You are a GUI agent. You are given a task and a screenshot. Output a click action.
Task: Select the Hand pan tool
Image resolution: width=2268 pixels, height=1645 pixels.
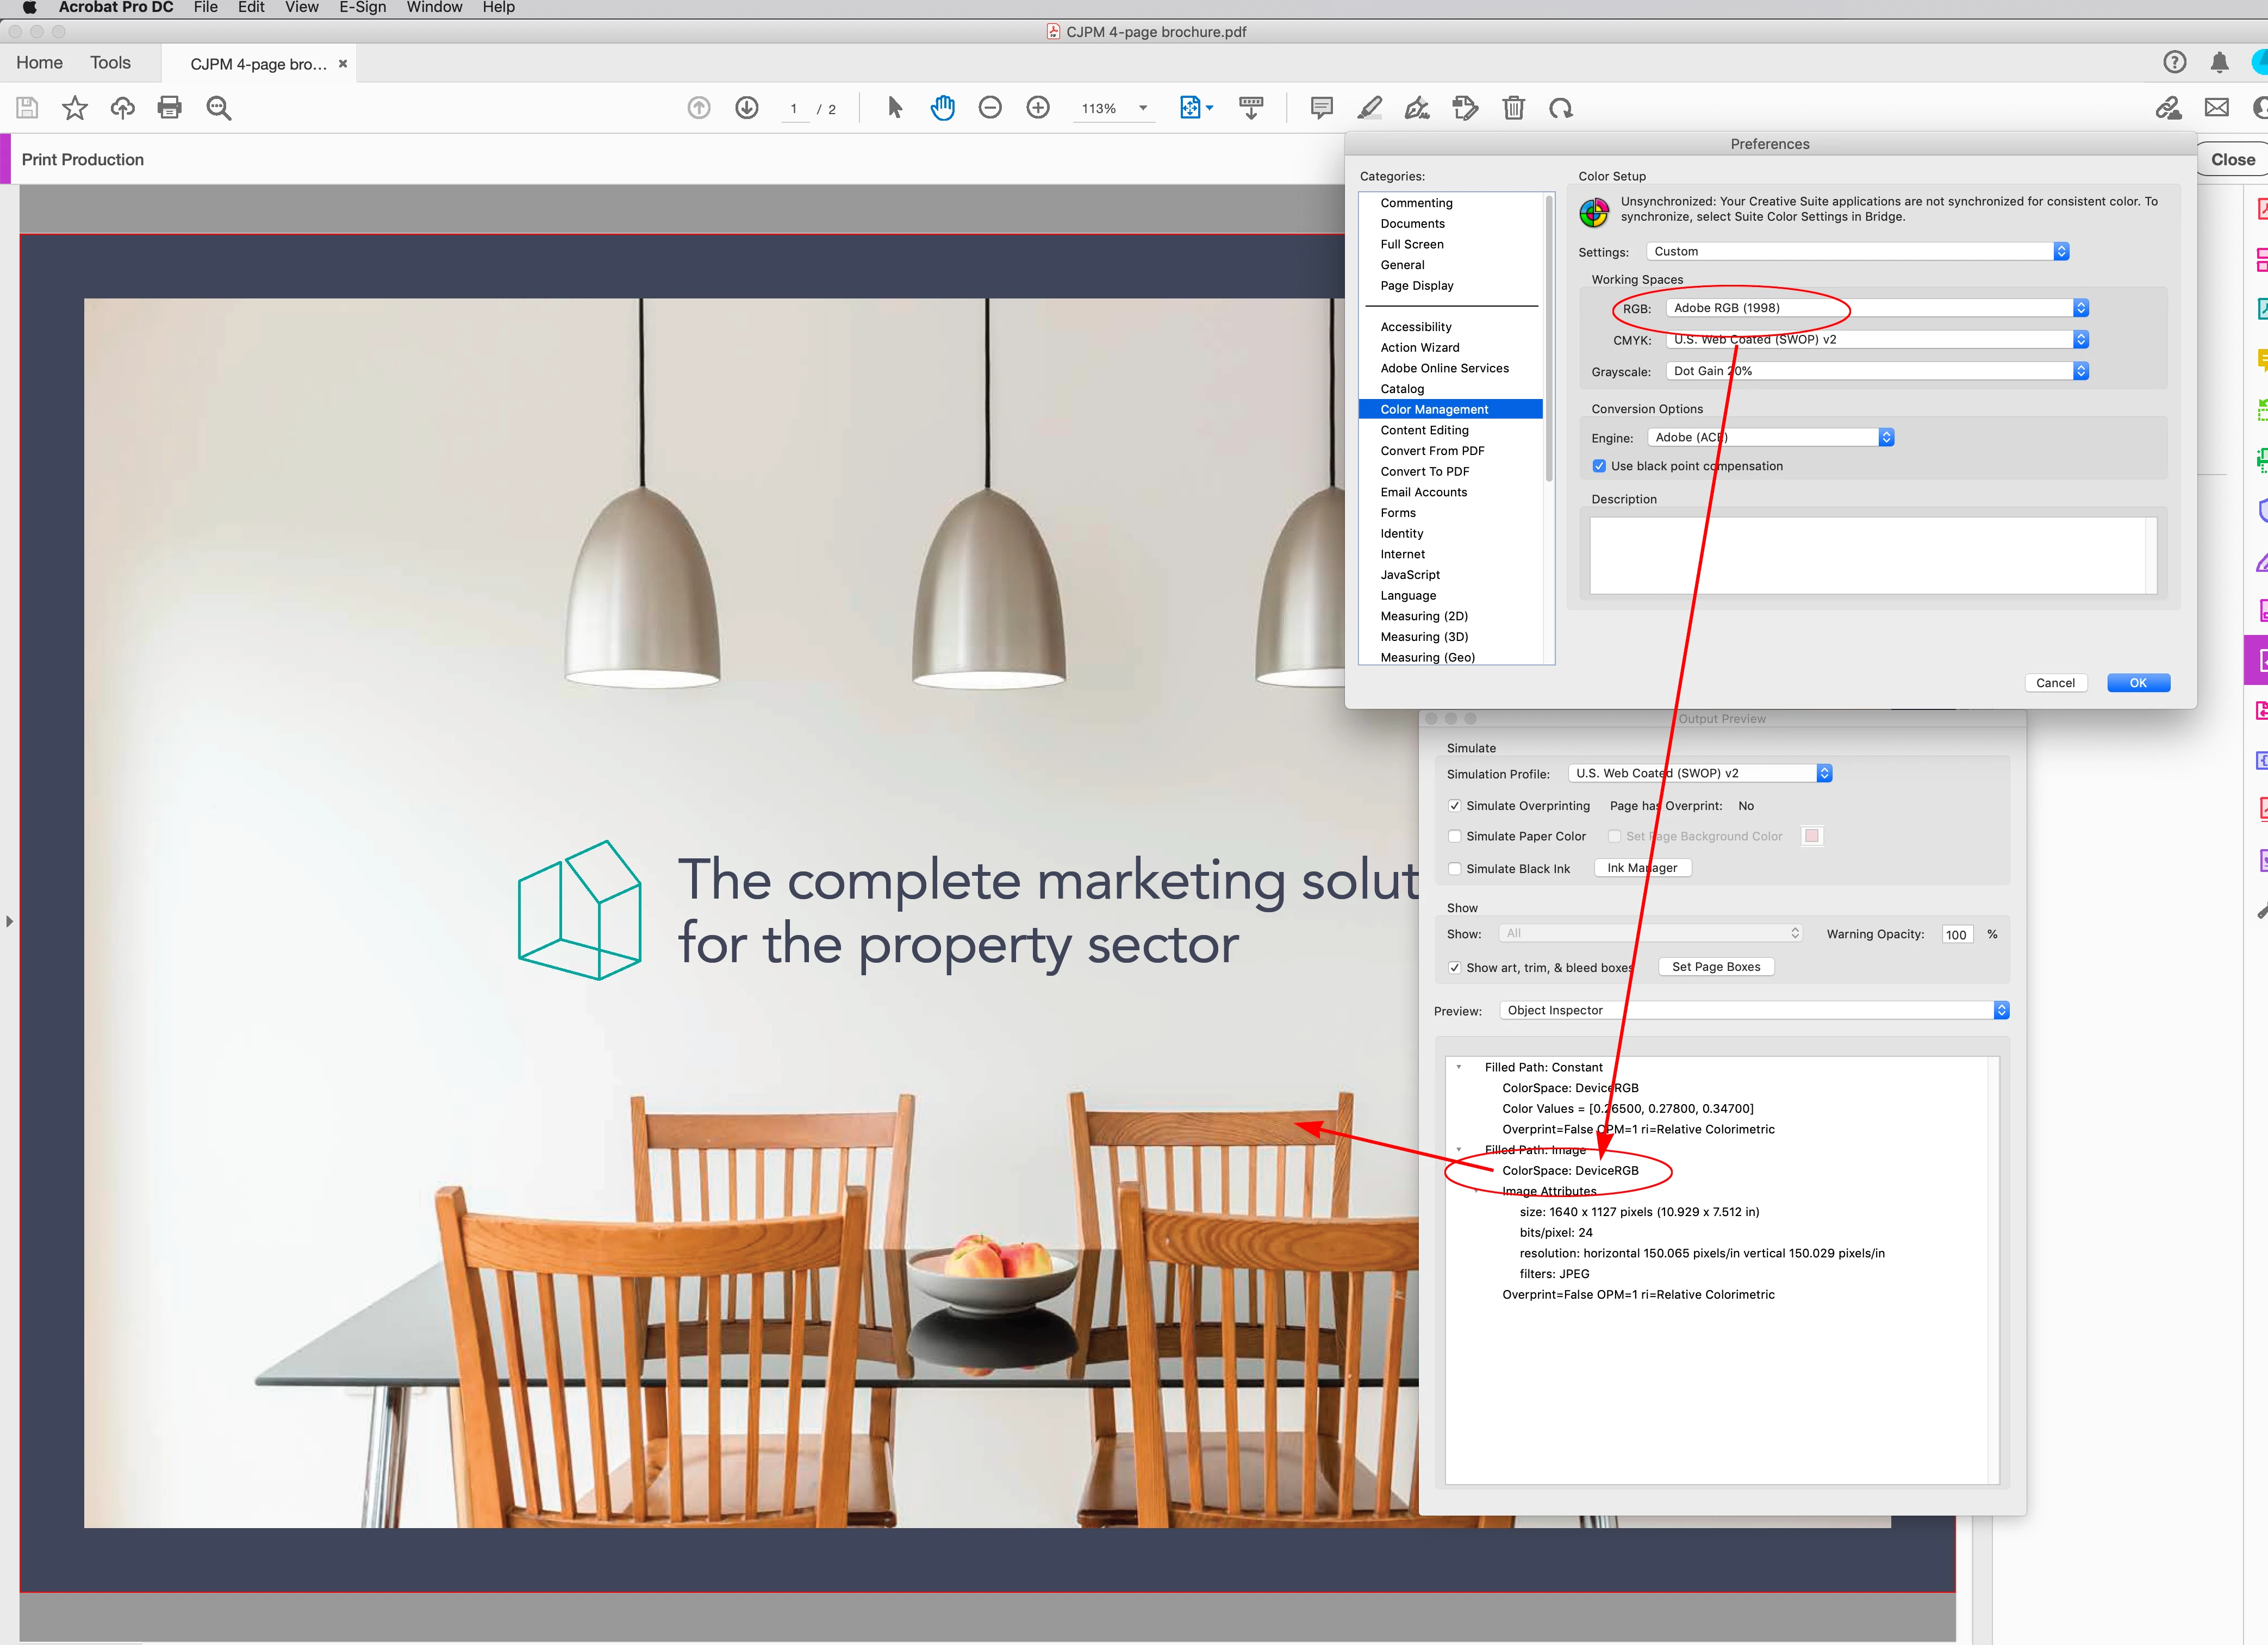[x=942, y=108]
